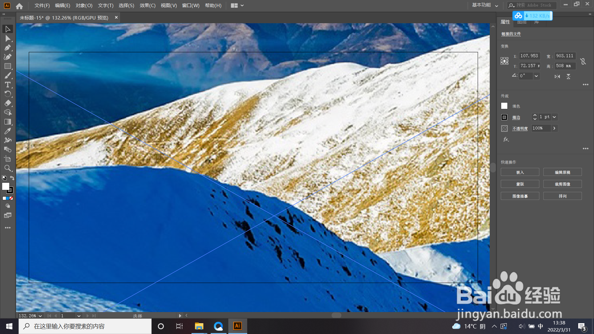
Task: Open zoom level dropdown in status bar
Action: [x=40, y=316]
